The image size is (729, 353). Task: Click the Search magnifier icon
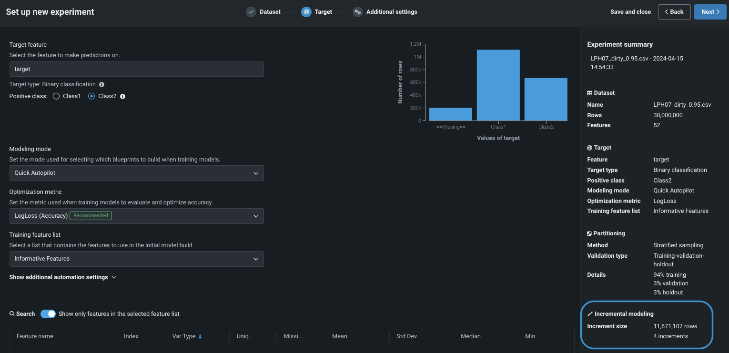12,314
